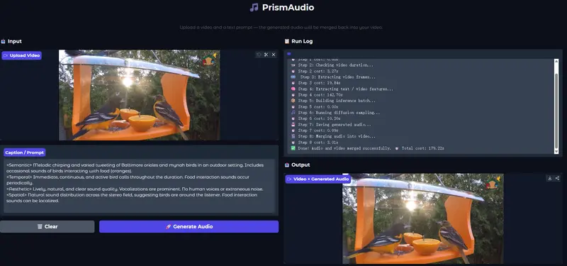Click the 'Step 2 cost: 3.27s' line
Viewport: 567px width, 266px height.
(318, 72)
